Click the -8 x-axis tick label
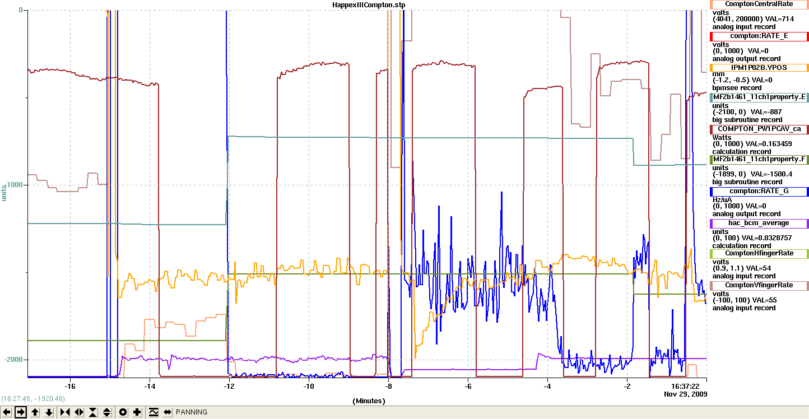 pyautogui.click(x=388, y=387)
